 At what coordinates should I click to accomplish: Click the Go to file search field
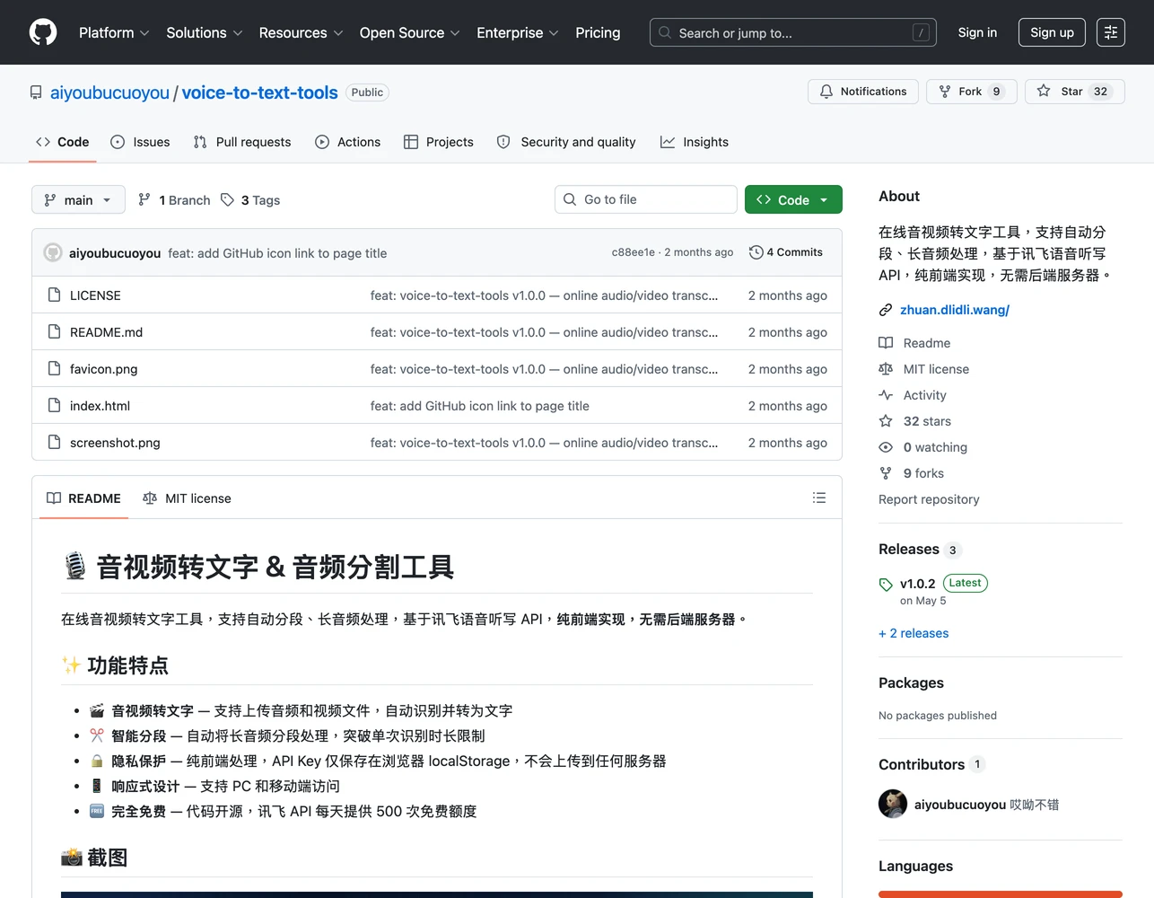pos(646,199)
